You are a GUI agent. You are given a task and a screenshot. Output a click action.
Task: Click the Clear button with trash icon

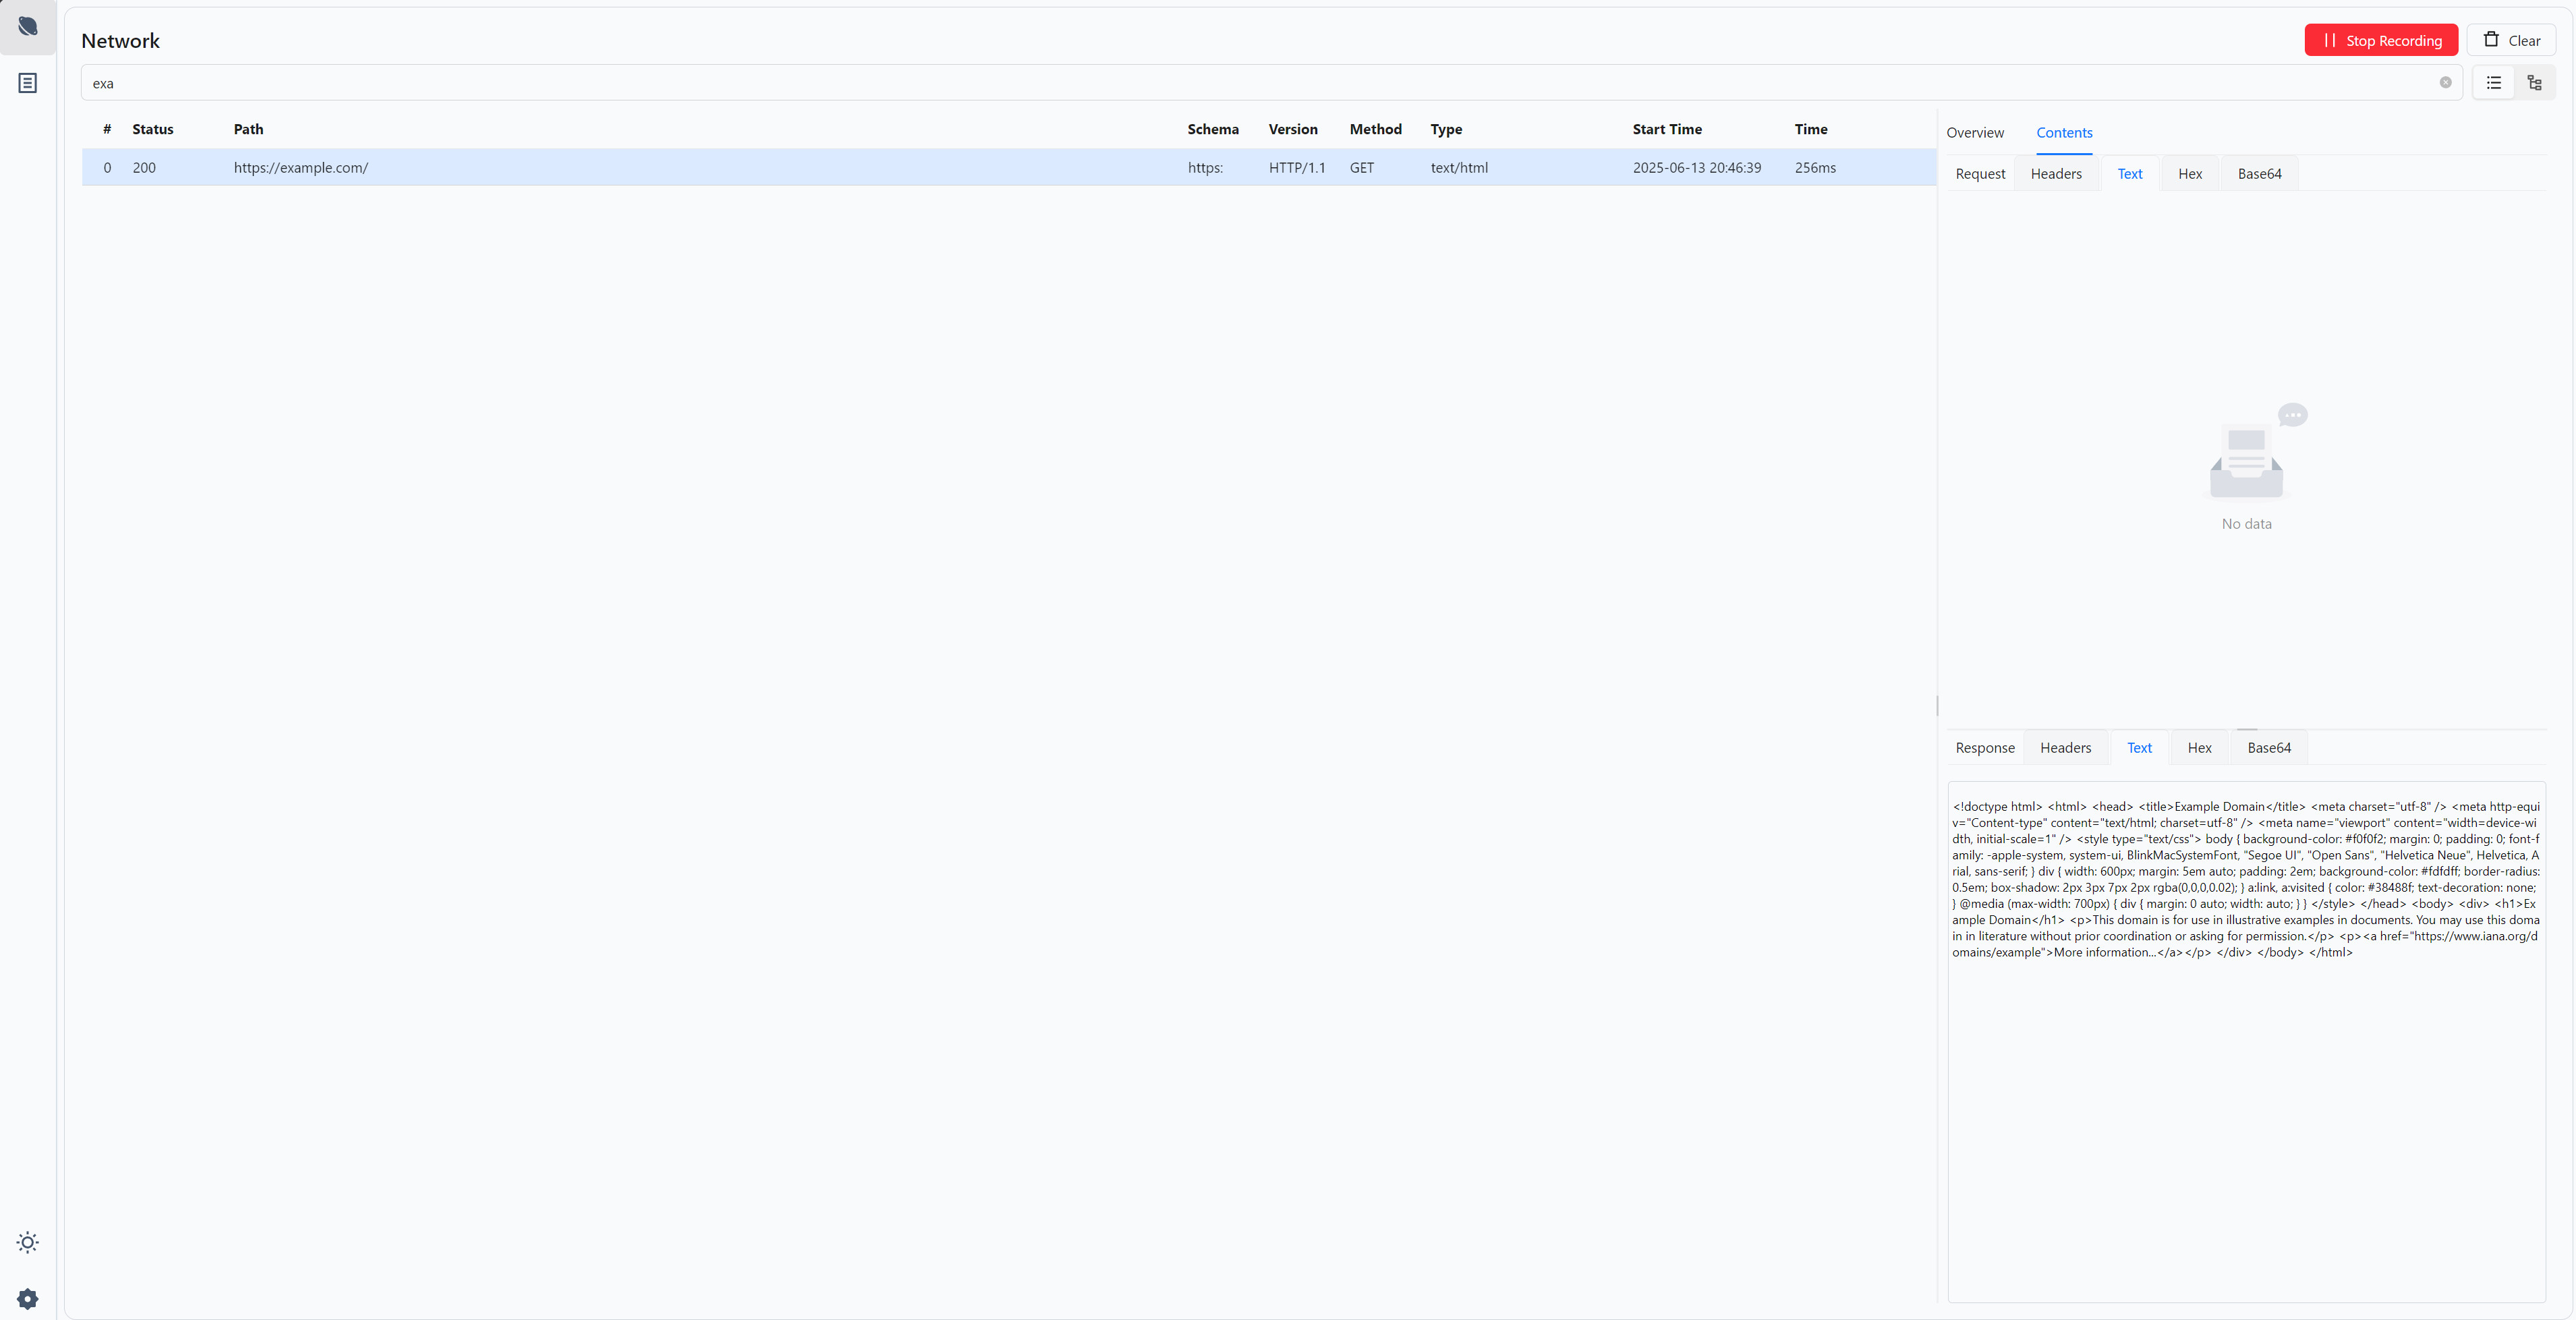click(2511, 40)
